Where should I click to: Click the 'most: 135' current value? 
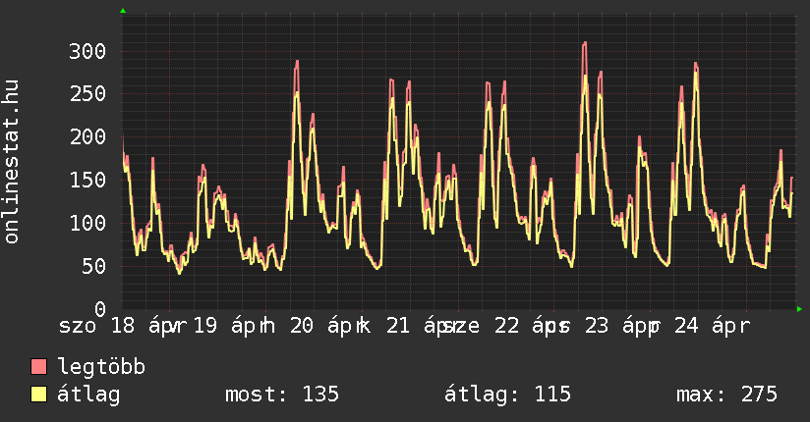(282, 396)
